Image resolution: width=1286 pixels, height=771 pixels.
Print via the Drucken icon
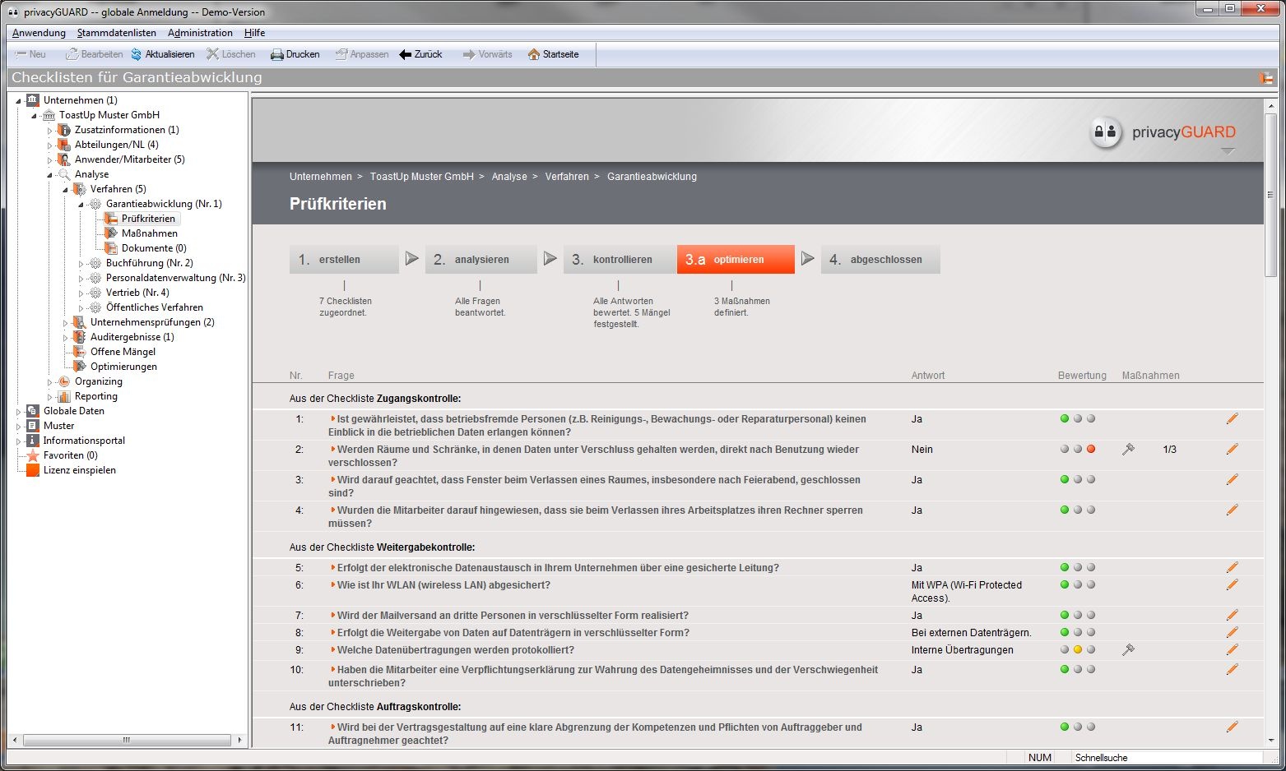coord(277,54)
